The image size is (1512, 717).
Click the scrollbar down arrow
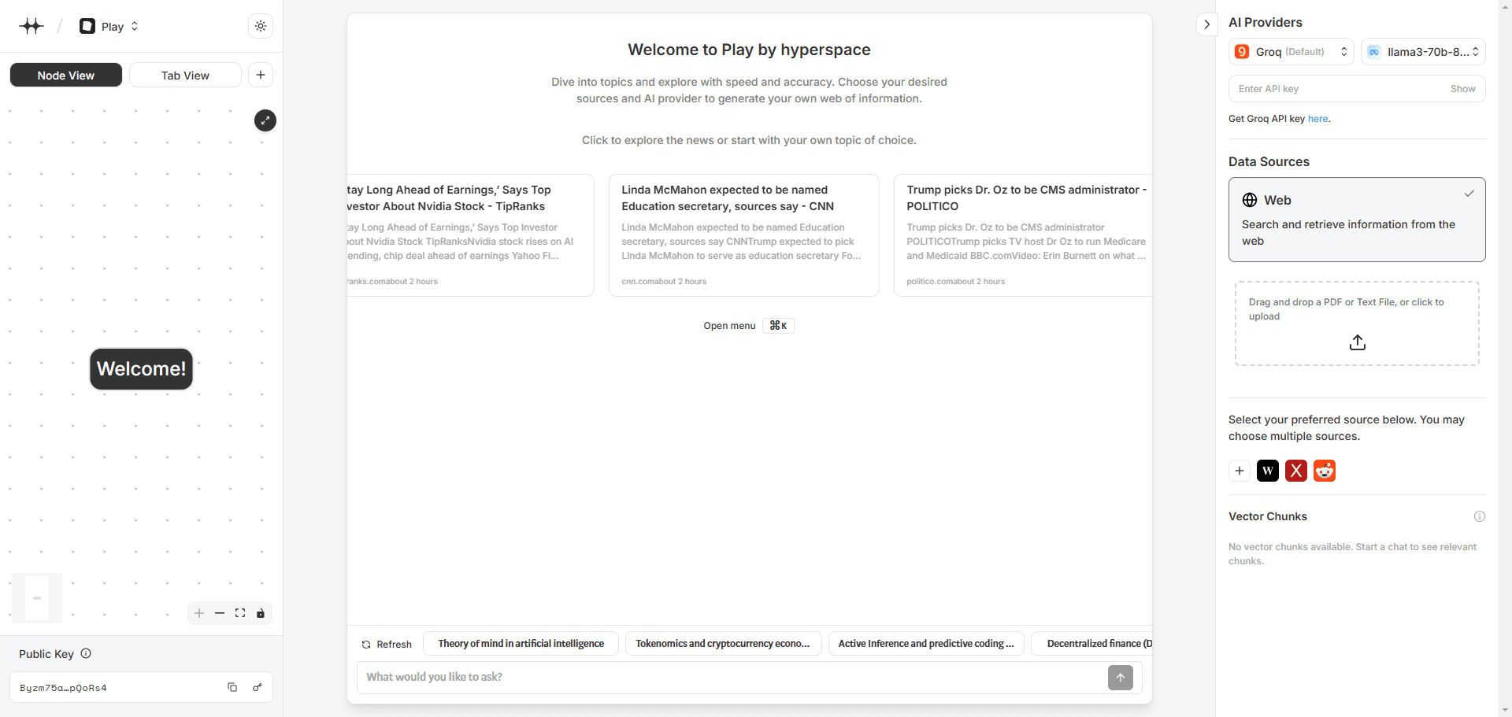click(1505, 711)
